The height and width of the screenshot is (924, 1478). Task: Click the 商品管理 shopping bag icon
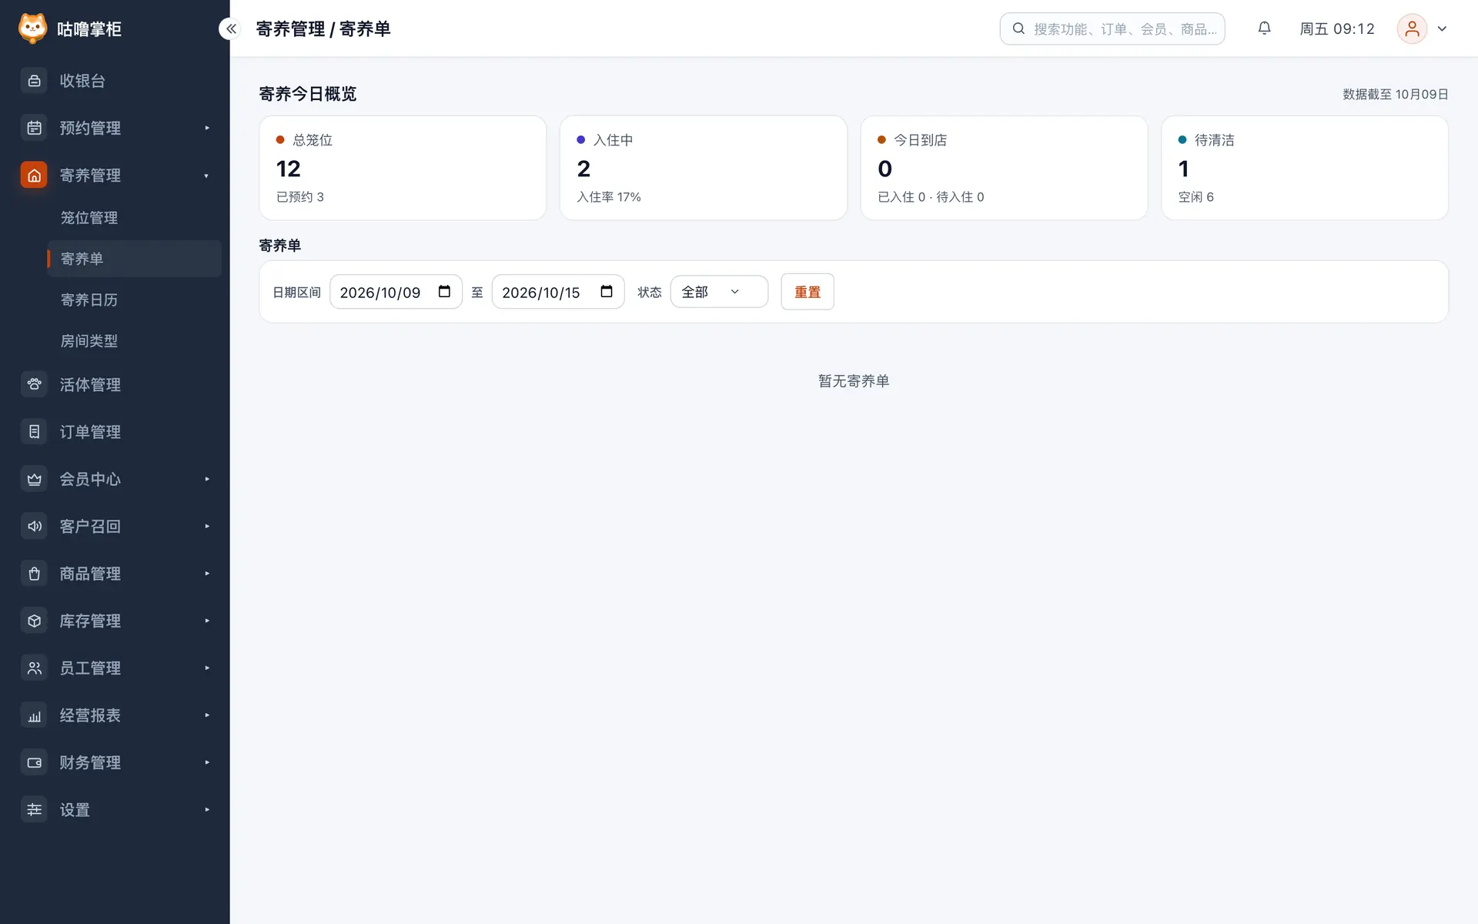tap(34, 574)
